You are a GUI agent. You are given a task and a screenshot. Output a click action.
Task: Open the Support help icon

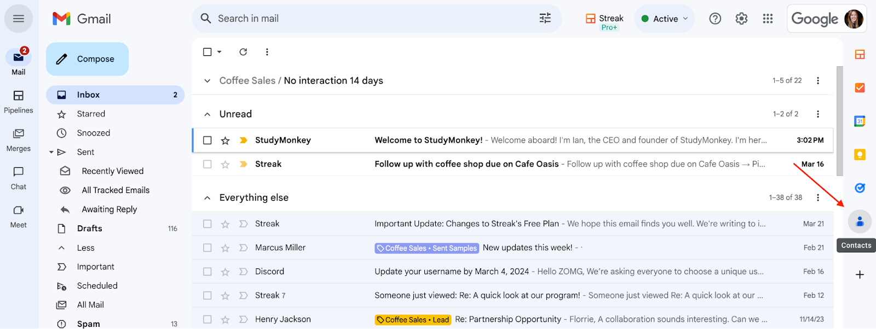coord(715,19)
